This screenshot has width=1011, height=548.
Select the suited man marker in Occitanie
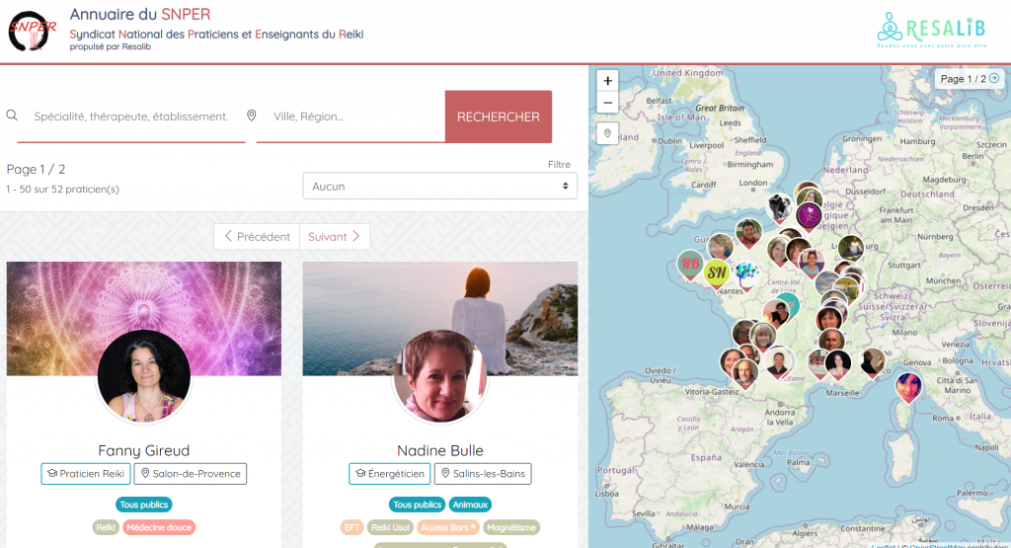point(779,363)
